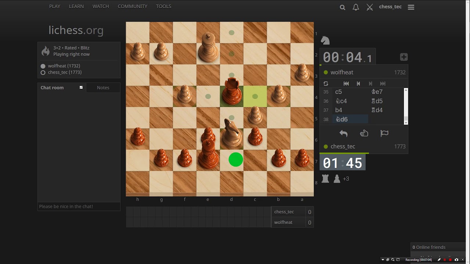The width and height of the screenshot is (470, 264).
Task: Click wolfheat name above move list
Action: [x=342, y=72]
